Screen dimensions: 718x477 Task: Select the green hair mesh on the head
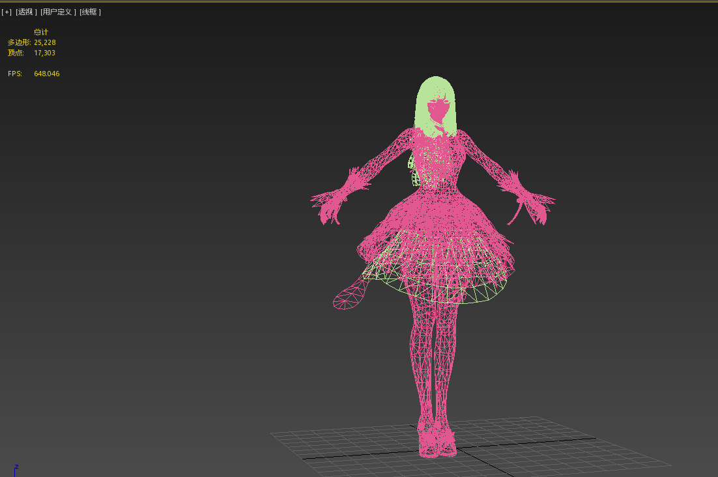[435, 91]
